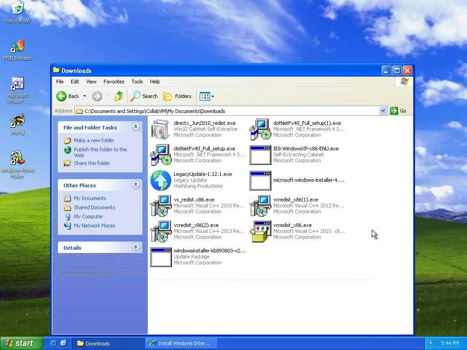467x350 pixels.
Task: Click the Recycle Bin desktop icon
Action: click(x=17, y=9)
